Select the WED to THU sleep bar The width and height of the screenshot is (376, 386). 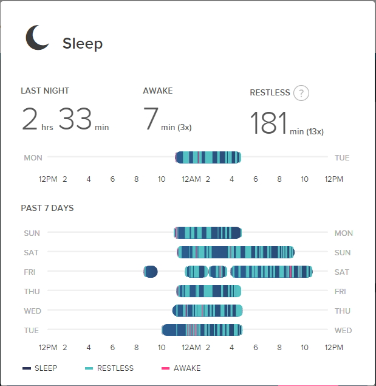pyautogui.click(x=208, y=311)
